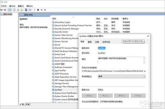Viewport: 165px width, 109px height.
Task: Click the 暂停(P) button
Action: pos(122,96)
